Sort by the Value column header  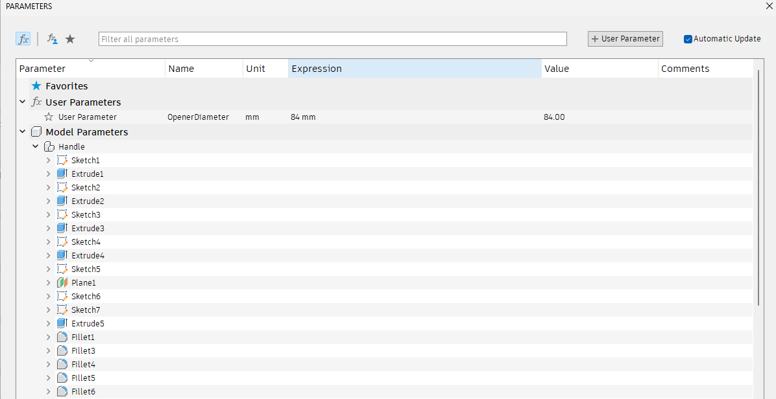coord(600,69)
